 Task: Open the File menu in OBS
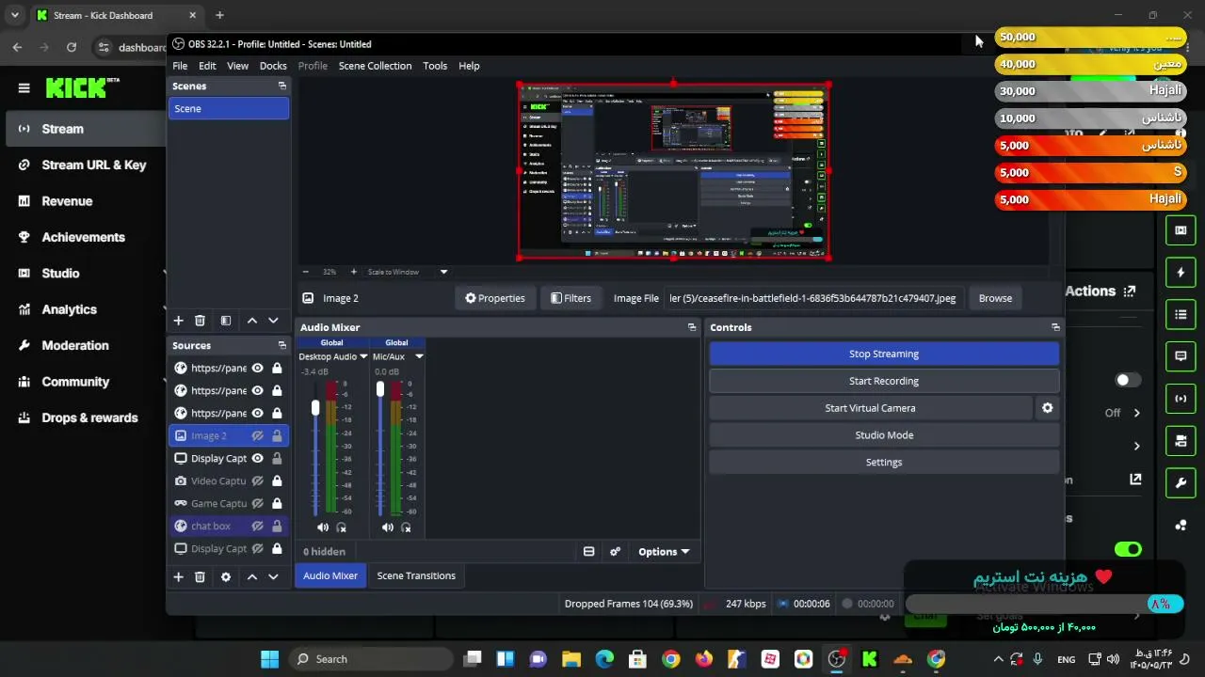tap(180, 66)
